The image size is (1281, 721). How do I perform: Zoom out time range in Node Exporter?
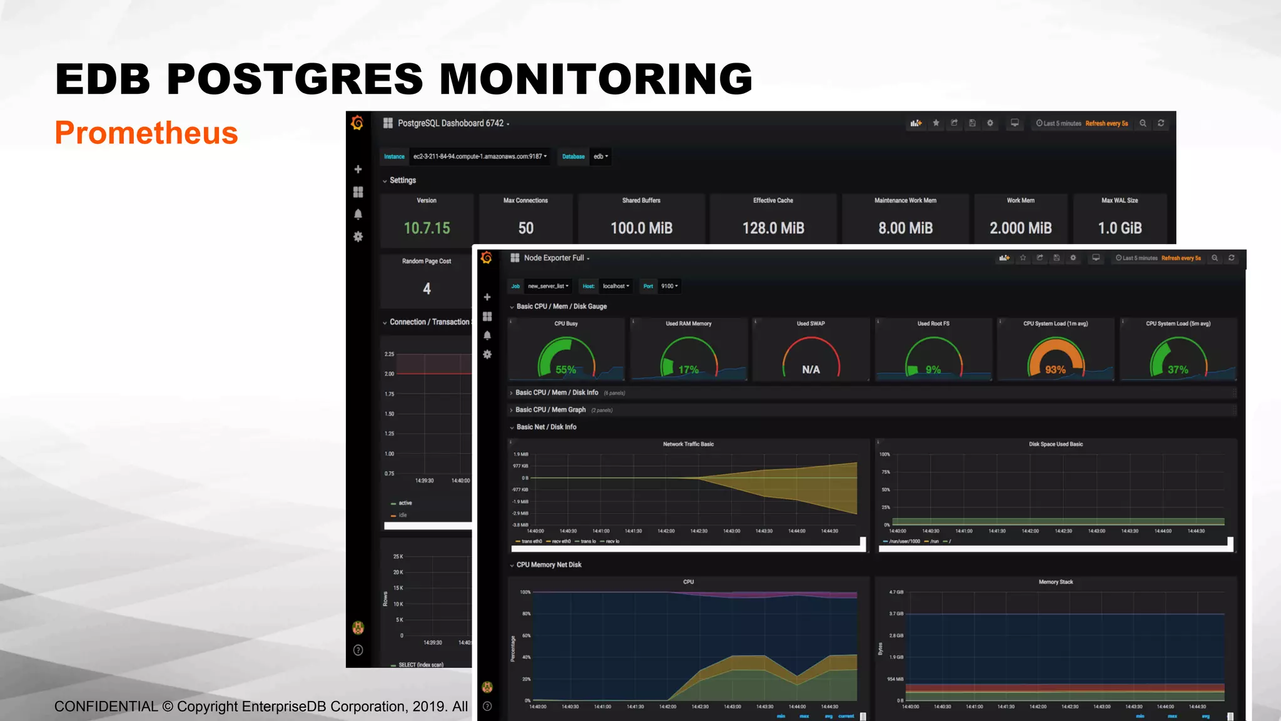(1215, 258)
